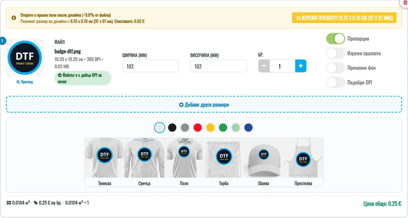Click the price tag icon in footer

(x=36, y=203)
